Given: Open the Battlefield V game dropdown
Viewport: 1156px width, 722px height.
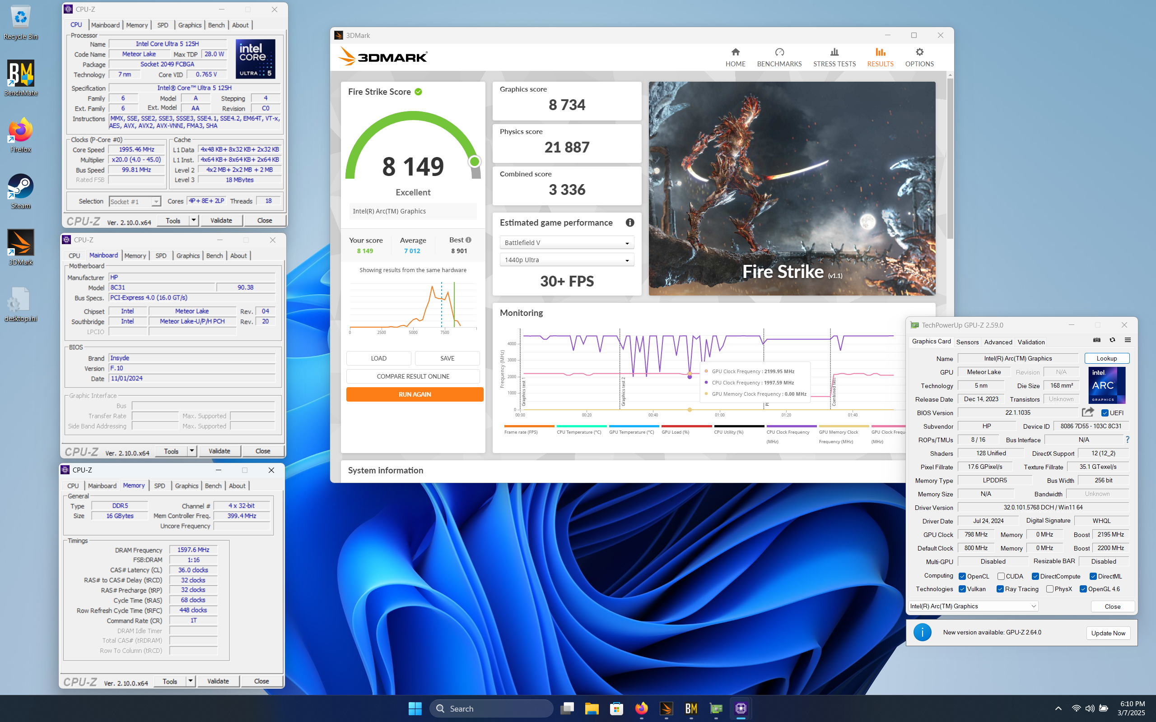Looking at the screenshot, I should (x=567, y=243).
